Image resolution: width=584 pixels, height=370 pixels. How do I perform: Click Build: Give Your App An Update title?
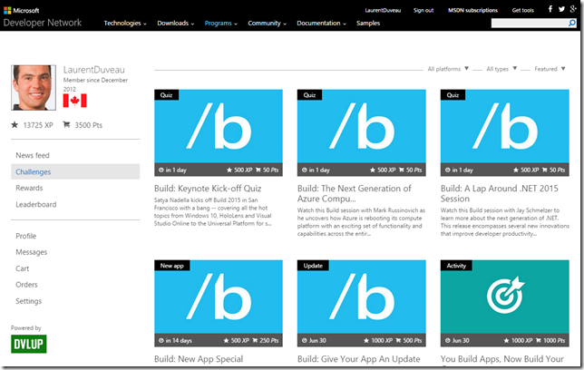(359, 359)
